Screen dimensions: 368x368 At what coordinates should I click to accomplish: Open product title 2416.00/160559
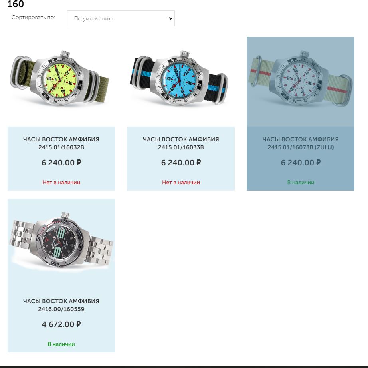[61, 305]
